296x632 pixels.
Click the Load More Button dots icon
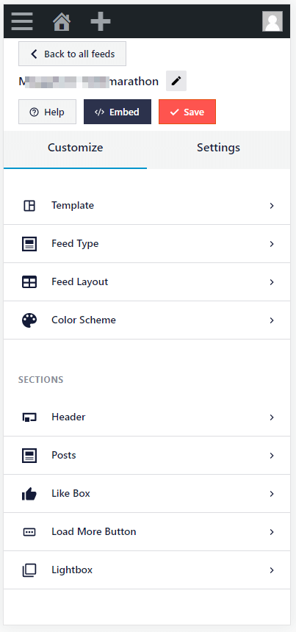pos(29,532)
